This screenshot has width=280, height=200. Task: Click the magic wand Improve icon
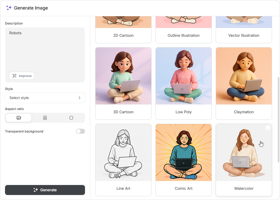click(14, 76)
